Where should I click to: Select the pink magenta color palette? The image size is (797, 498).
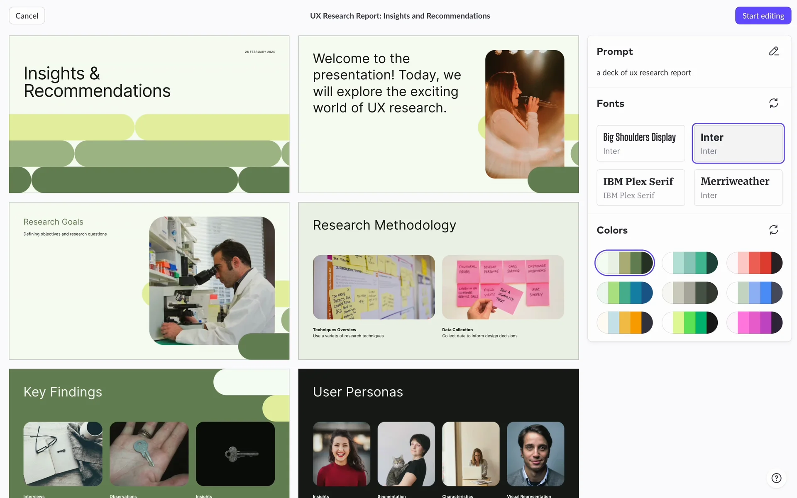point(754,322)
